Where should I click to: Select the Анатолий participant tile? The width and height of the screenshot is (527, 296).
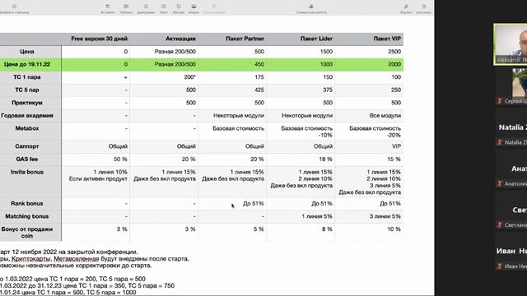pyautogui.click(x=511, y=169)
